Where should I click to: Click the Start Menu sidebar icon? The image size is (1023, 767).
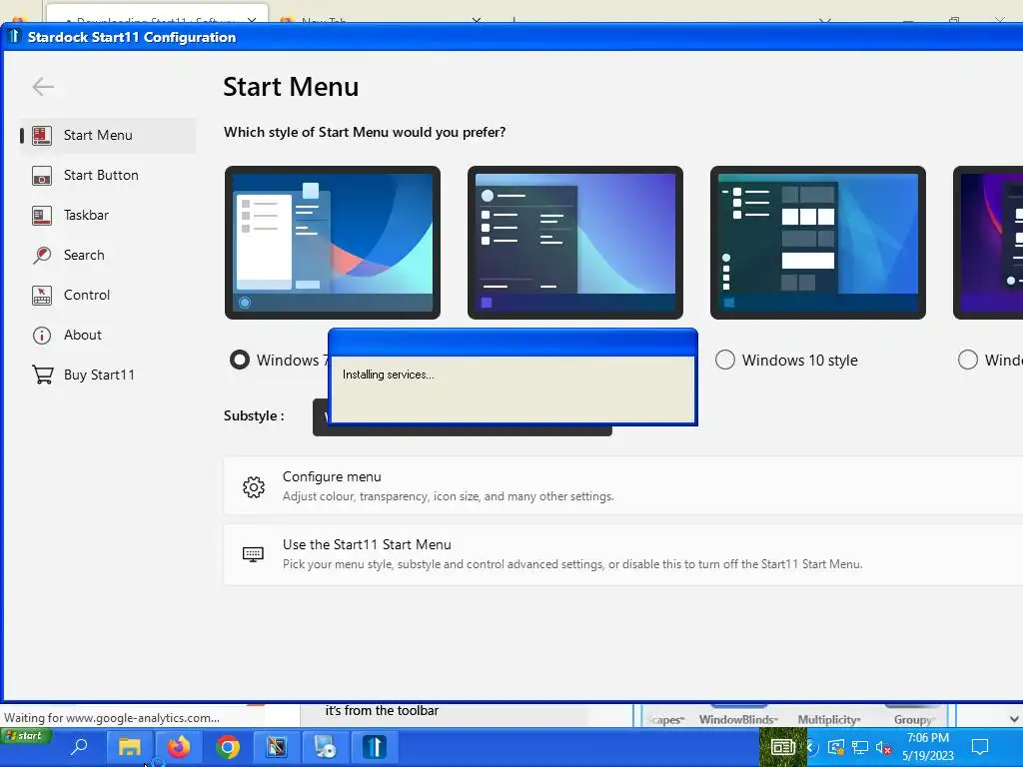tap(42, 136)
